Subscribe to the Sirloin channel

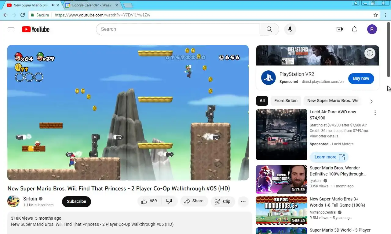click(x=76, y=201)
